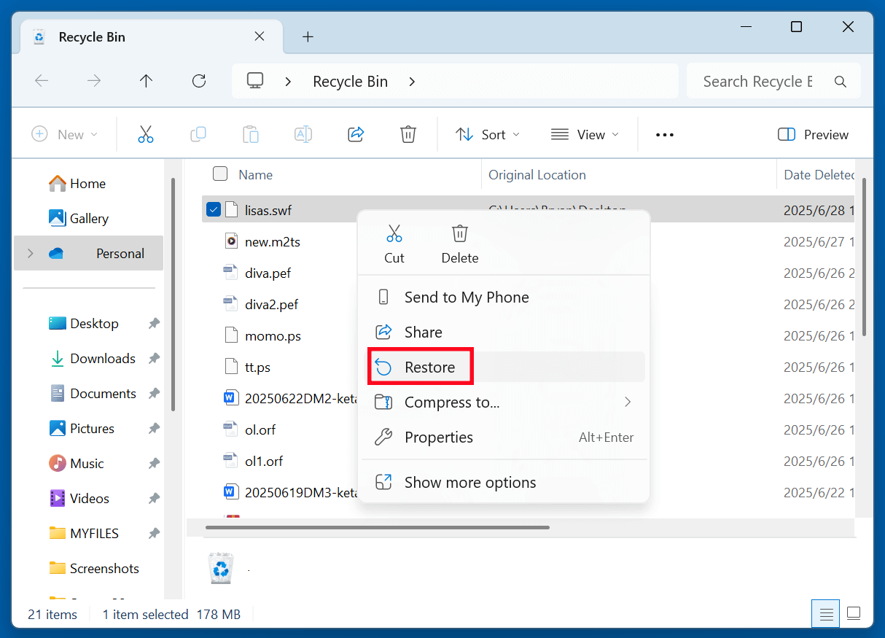
Task: Open Downloads from the sidebar
Action: point(102,358)
